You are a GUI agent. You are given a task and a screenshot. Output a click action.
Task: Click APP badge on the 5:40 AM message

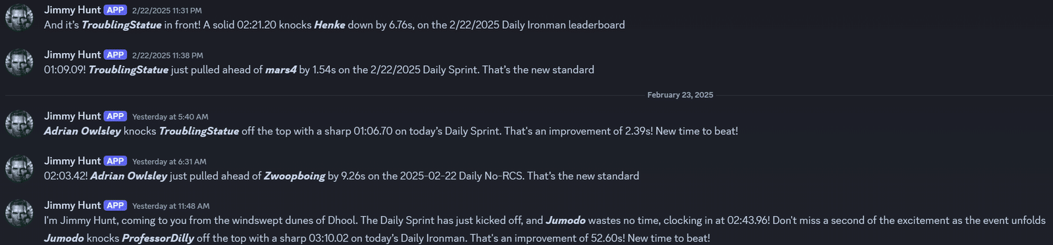[x=115, y=116]
